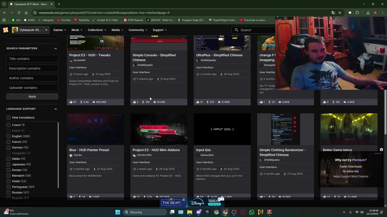Image resolution: width=387 pixels, height=217 pixels.
Task: Open the browser extensions puzzle icon
Action: [x=357, y=13]
